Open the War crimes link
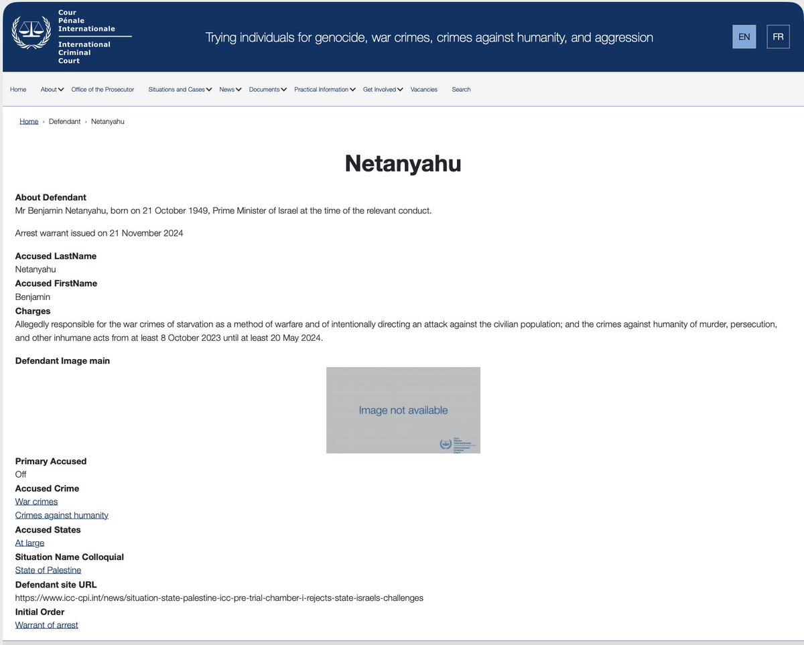 [x=36, y=502]
